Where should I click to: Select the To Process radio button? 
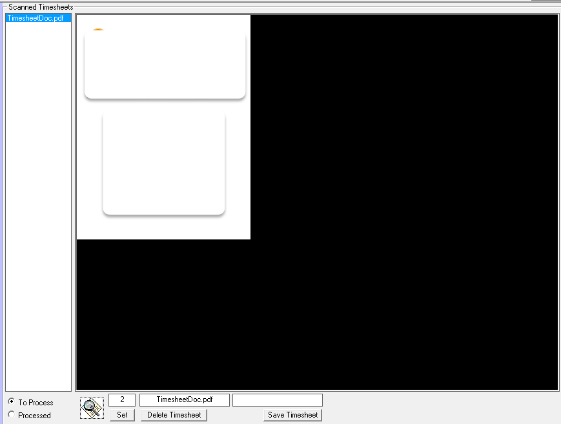pyautogui.click(x=11, y=402)
